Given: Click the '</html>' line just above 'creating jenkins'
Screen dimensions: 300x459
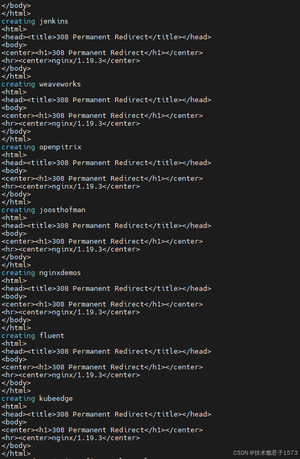Looking at the screenshot, I should (16, 14).
